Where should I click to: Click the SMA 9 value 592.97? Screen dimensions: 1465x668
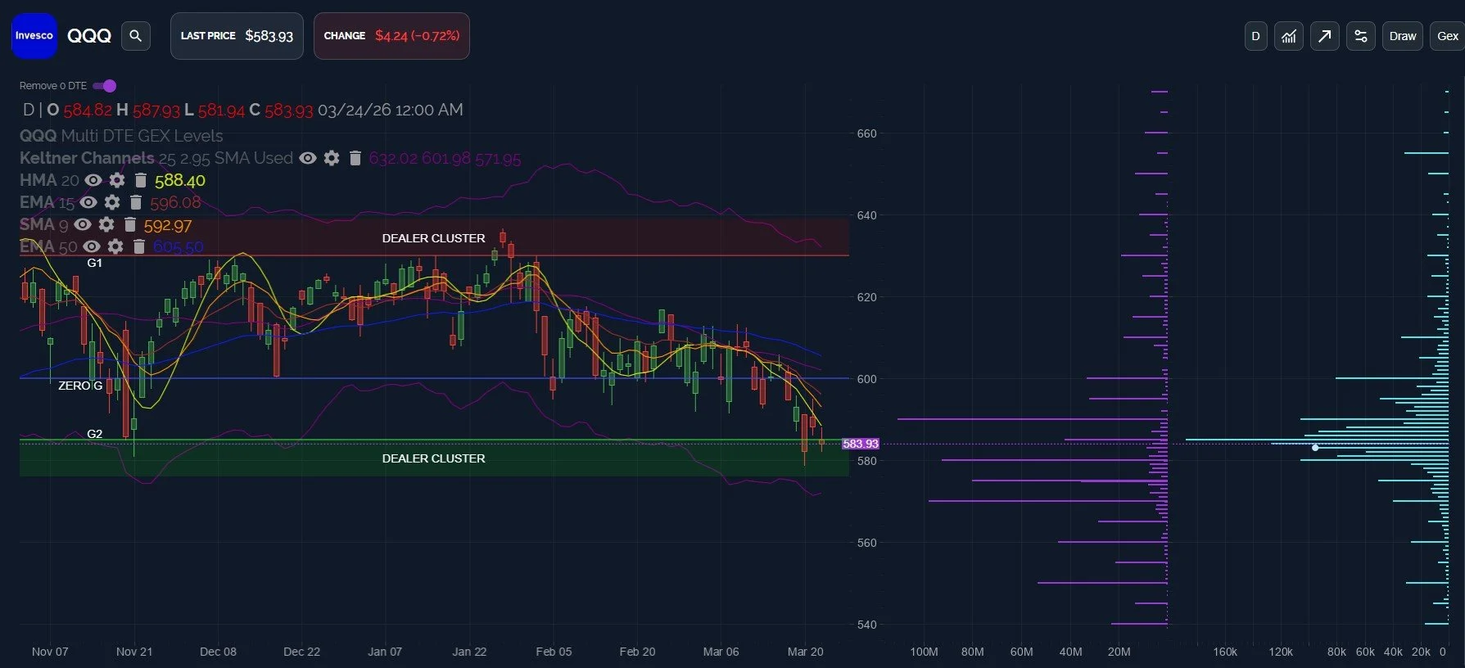(168, 225)
